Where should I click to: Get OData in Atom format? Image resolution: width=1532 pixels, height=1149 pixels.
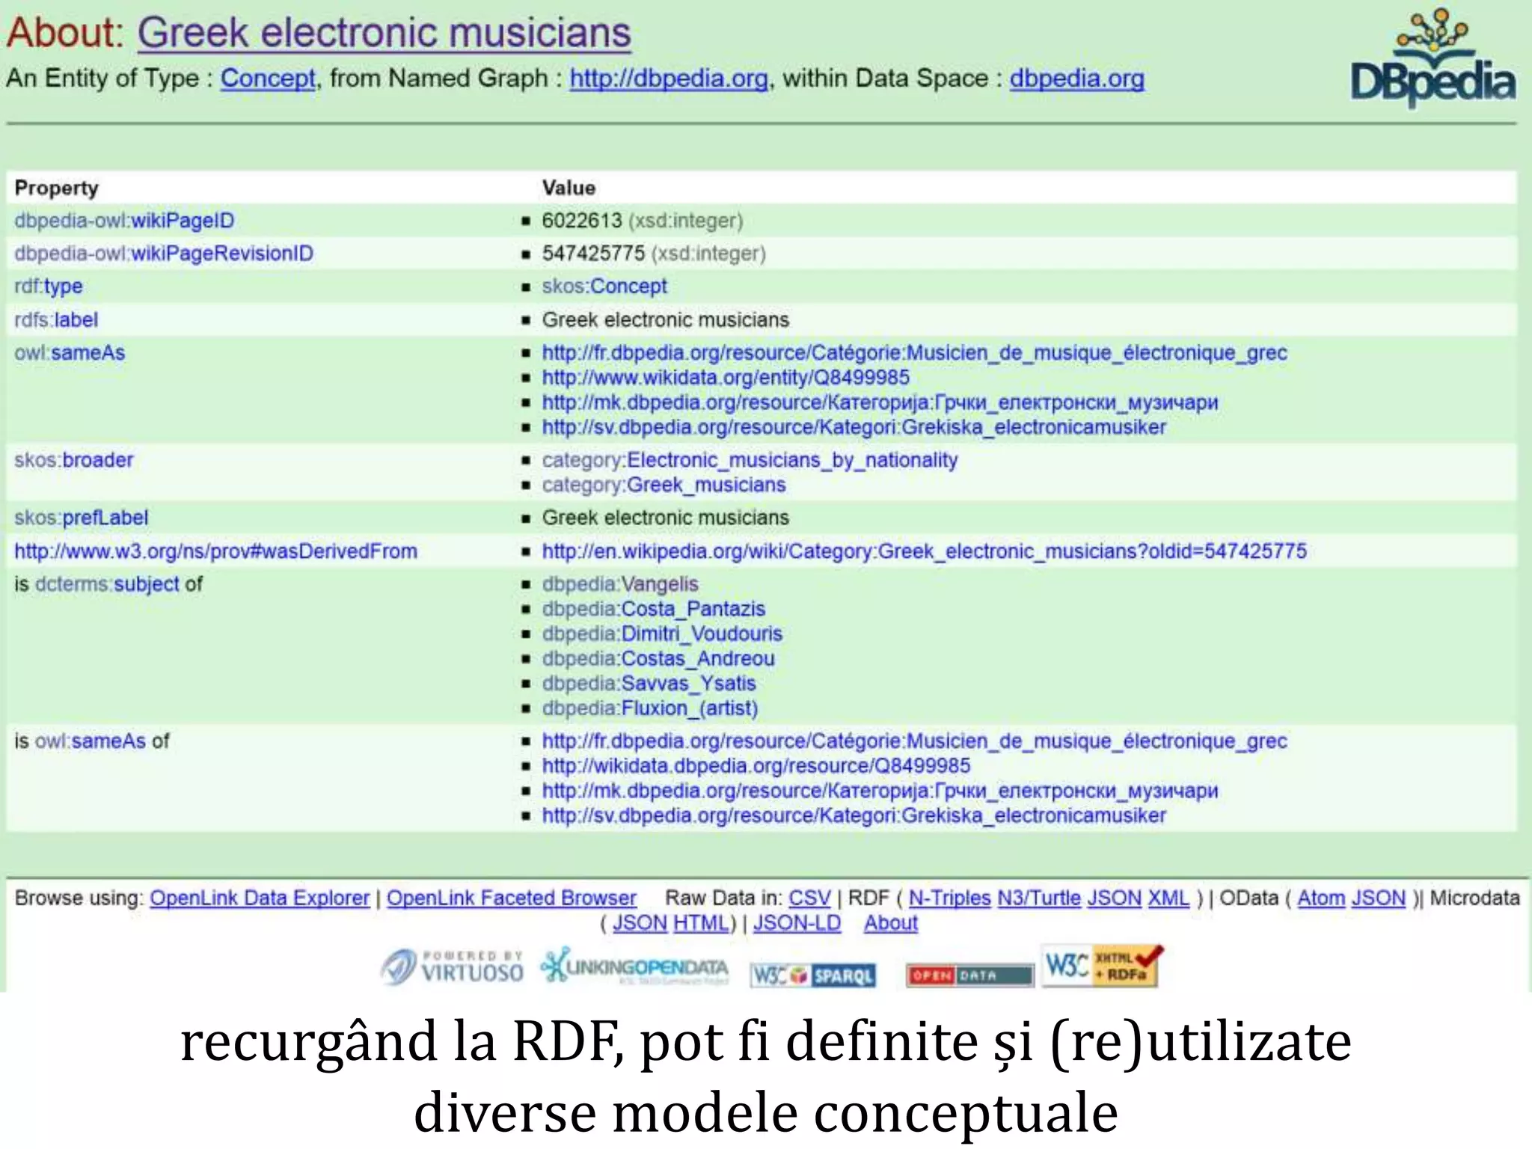point(1321,898)
